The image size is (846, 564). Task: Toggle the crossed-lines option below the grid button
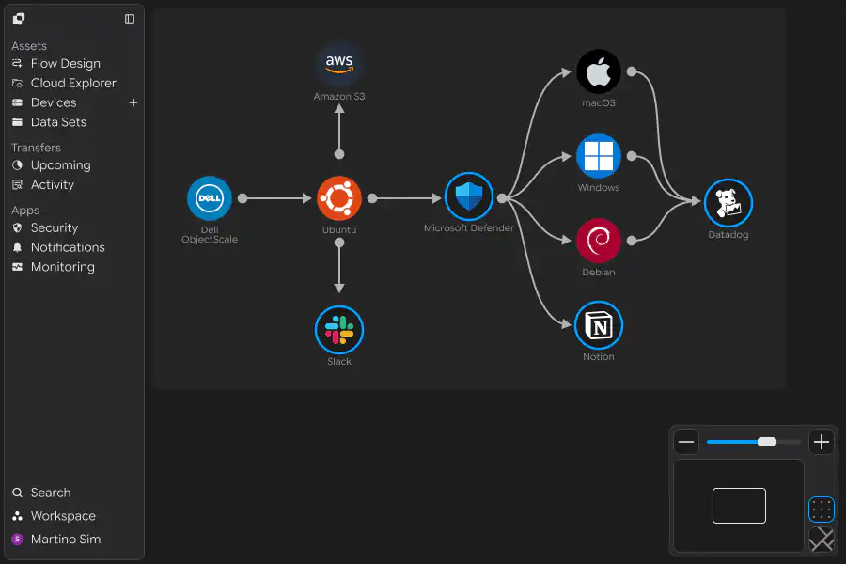click(x=822, y=540)
